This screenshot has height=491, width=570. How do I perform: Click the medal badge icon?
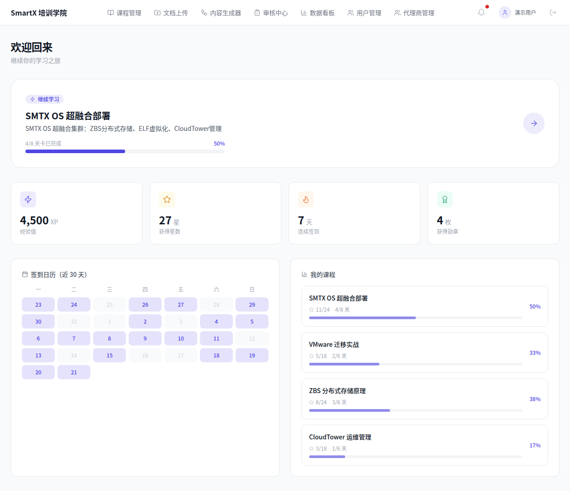click(x=445, y=199)
